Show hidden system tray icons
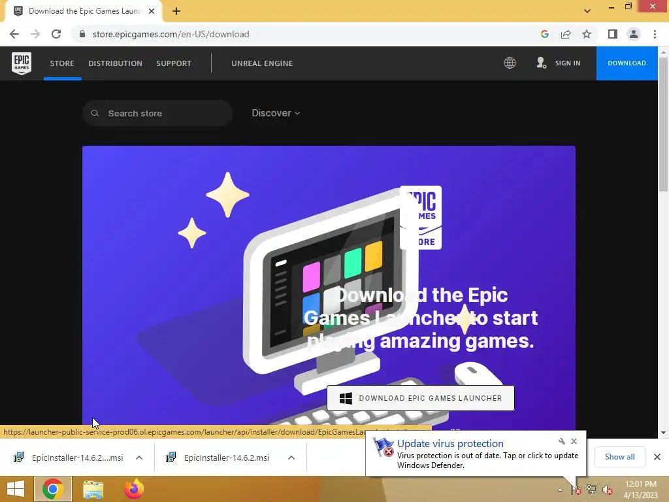The width and height of the screenshot is (669, 502). pos(560,490)
